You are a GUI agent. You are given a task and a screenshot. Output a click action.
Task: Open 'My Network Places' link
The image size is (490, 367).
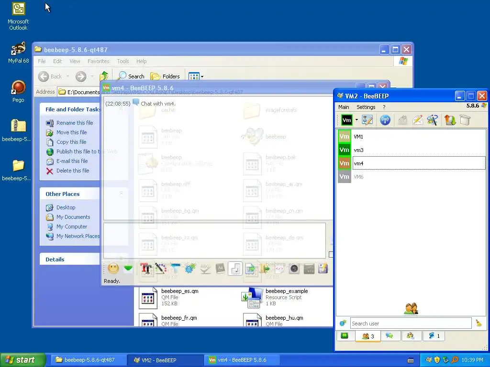click(78, 236)
